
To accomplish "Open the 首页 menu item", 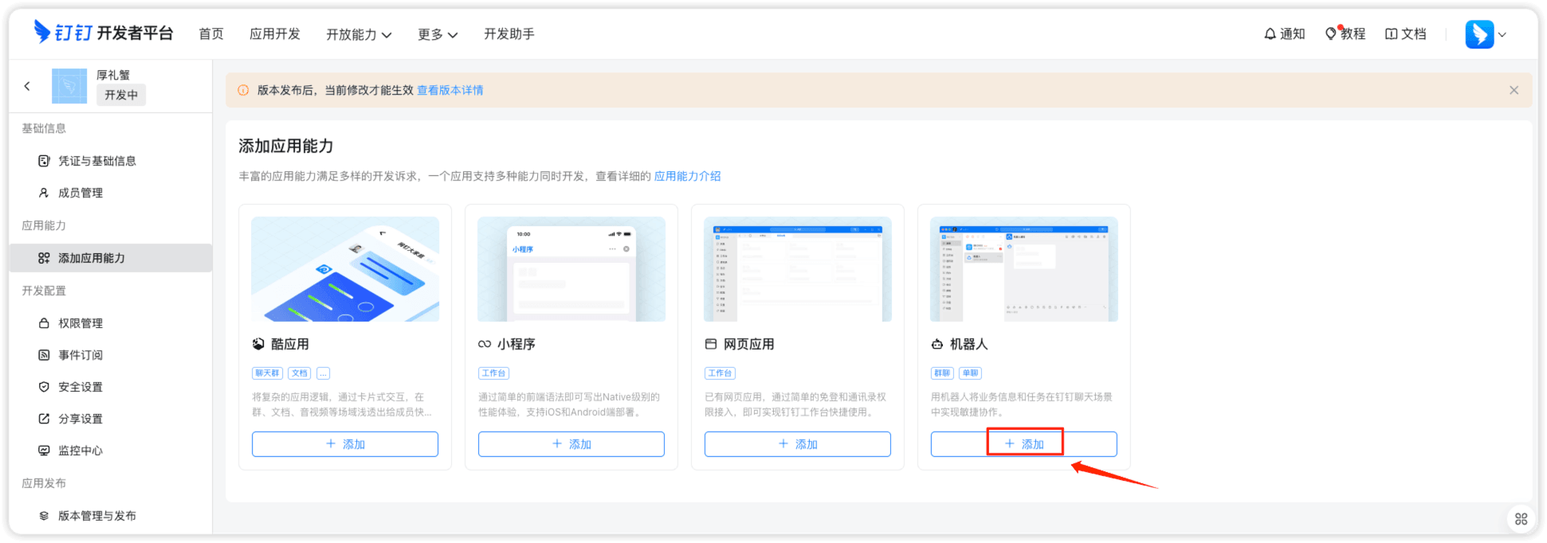I will click(211, 33).
